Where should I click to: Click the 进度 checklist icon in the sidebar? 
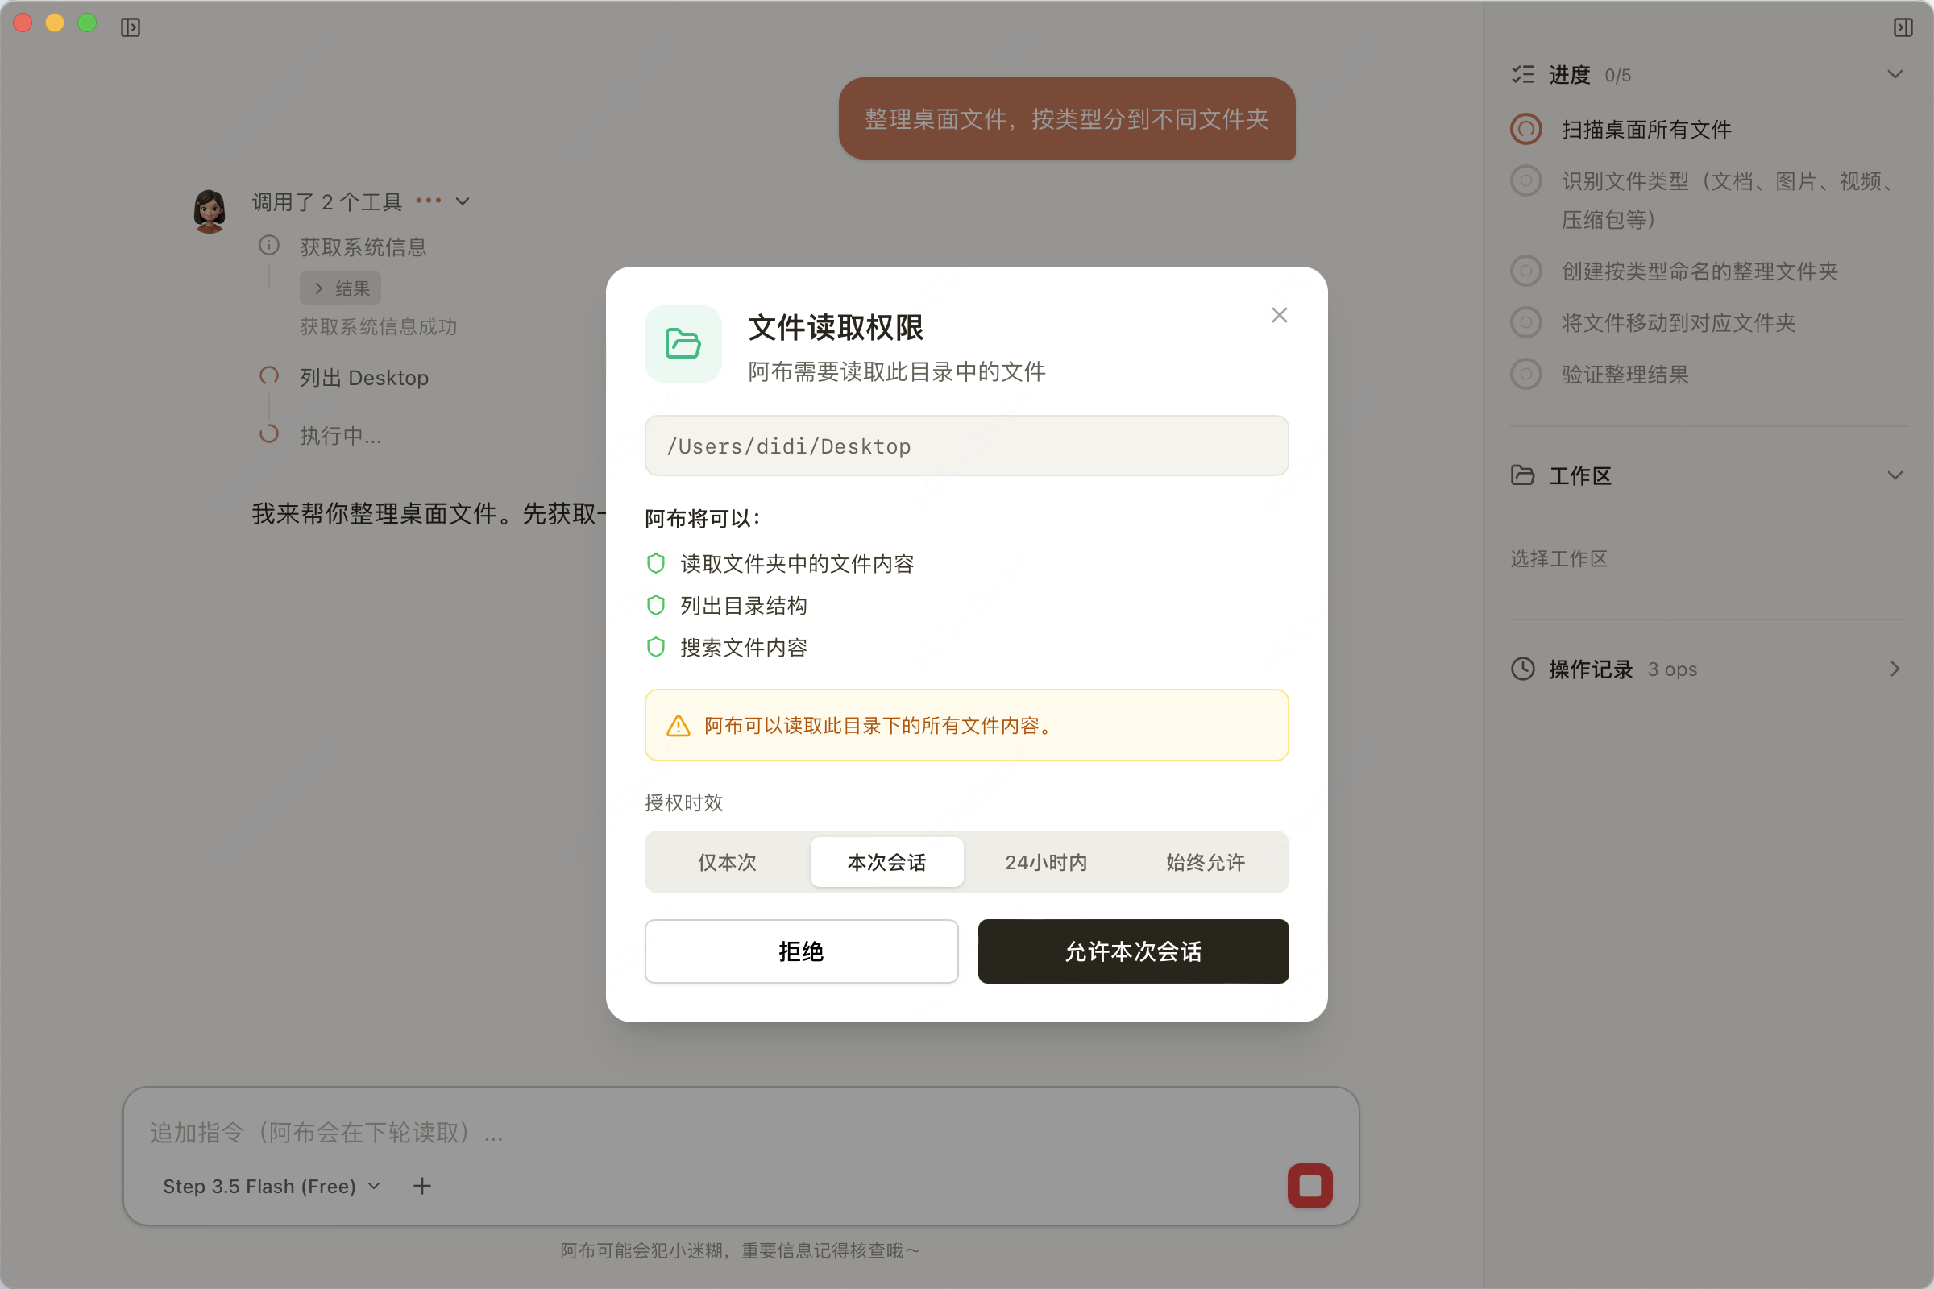tap(1523, 74)
